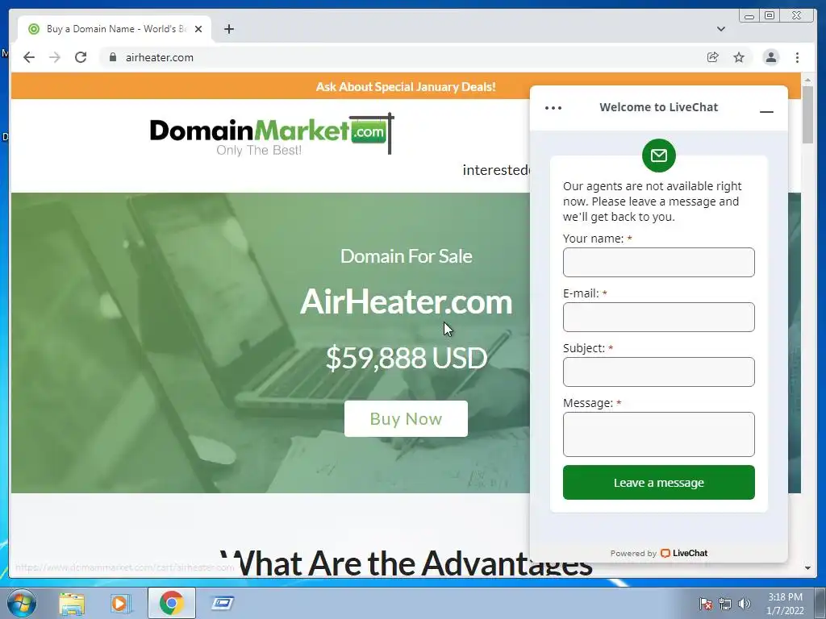Click the Domain For Sale text

pos(407,256)
